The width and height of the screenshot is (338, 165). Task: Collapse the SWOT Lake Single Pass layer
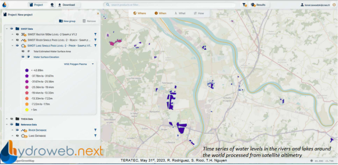click(x=12, y=46)
